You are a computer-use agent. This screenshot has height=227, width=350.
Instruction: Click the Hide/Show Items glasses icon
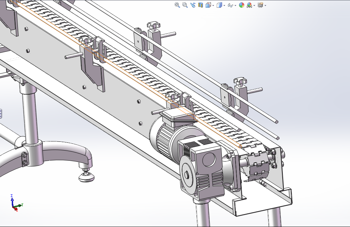[230, 5]
